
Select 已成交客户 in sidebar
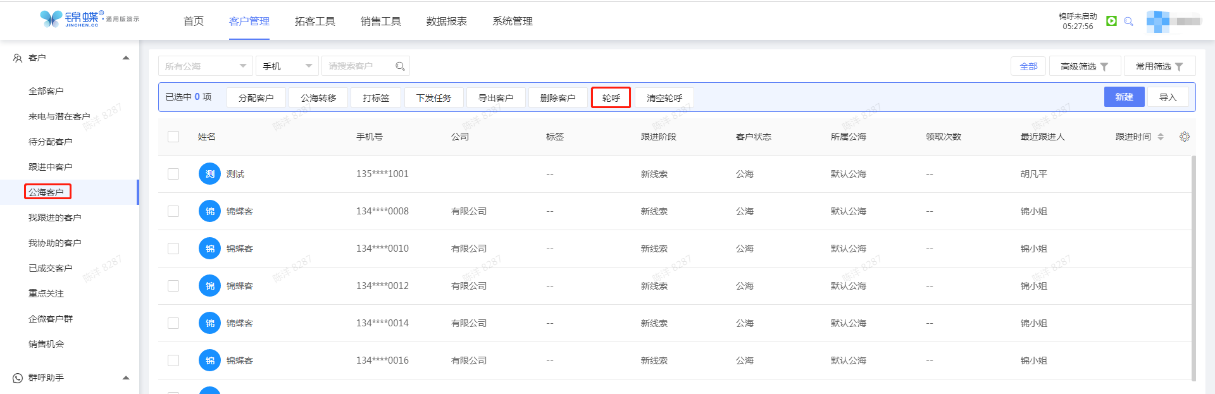(51, 268)
